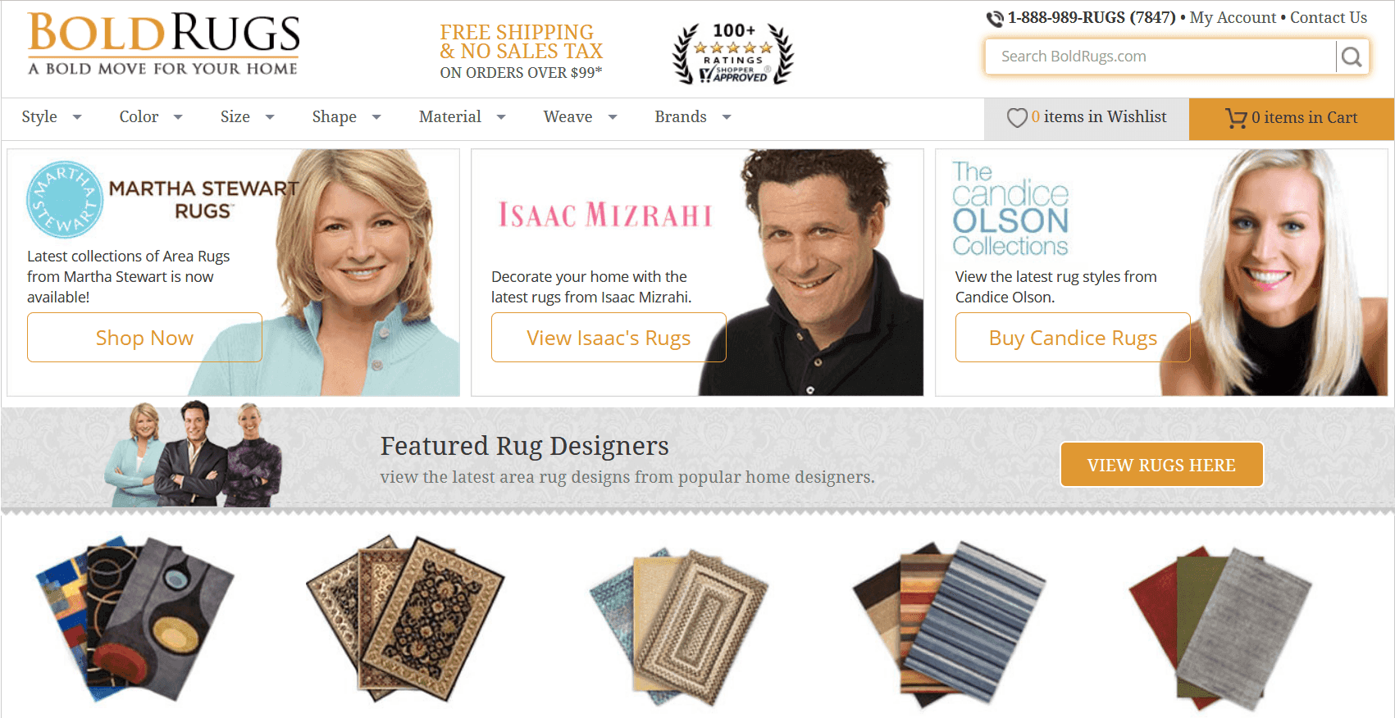Expand the Style dropdown menu

click(51, 117)
